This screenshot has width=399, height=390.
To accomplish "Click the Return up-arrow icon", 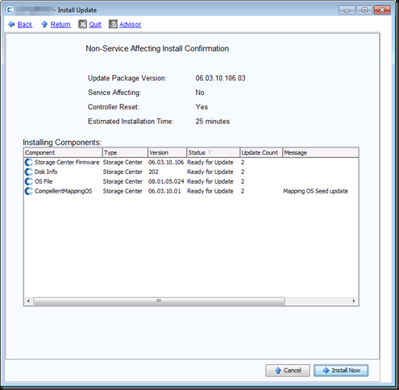I will (x=44, y=24).
